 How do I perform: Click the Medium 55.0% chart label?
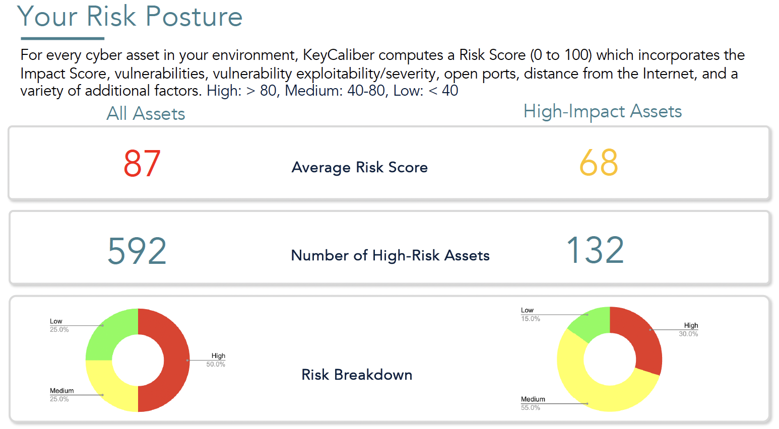coord(532,403)
